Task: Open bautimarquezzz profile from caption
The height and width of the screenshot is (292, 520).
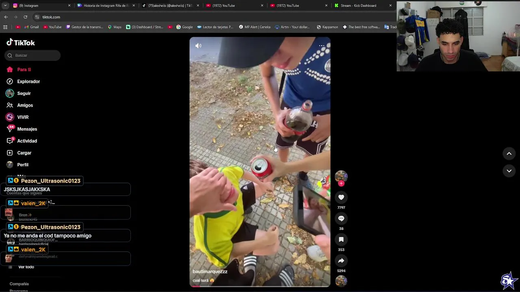Action: point(210,271)
